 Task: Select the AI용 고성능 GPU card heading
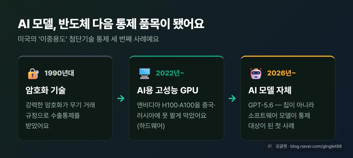pyautogui.click(x=168, y=90)
